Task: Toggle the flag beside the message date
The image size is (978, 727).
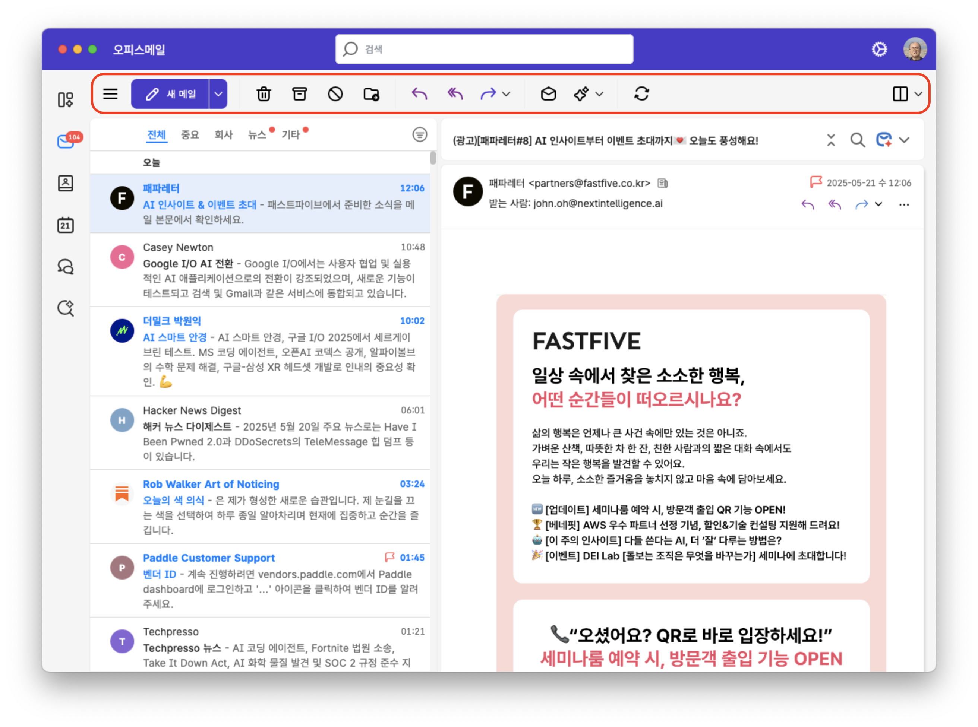Action: (x=815, y=182)
